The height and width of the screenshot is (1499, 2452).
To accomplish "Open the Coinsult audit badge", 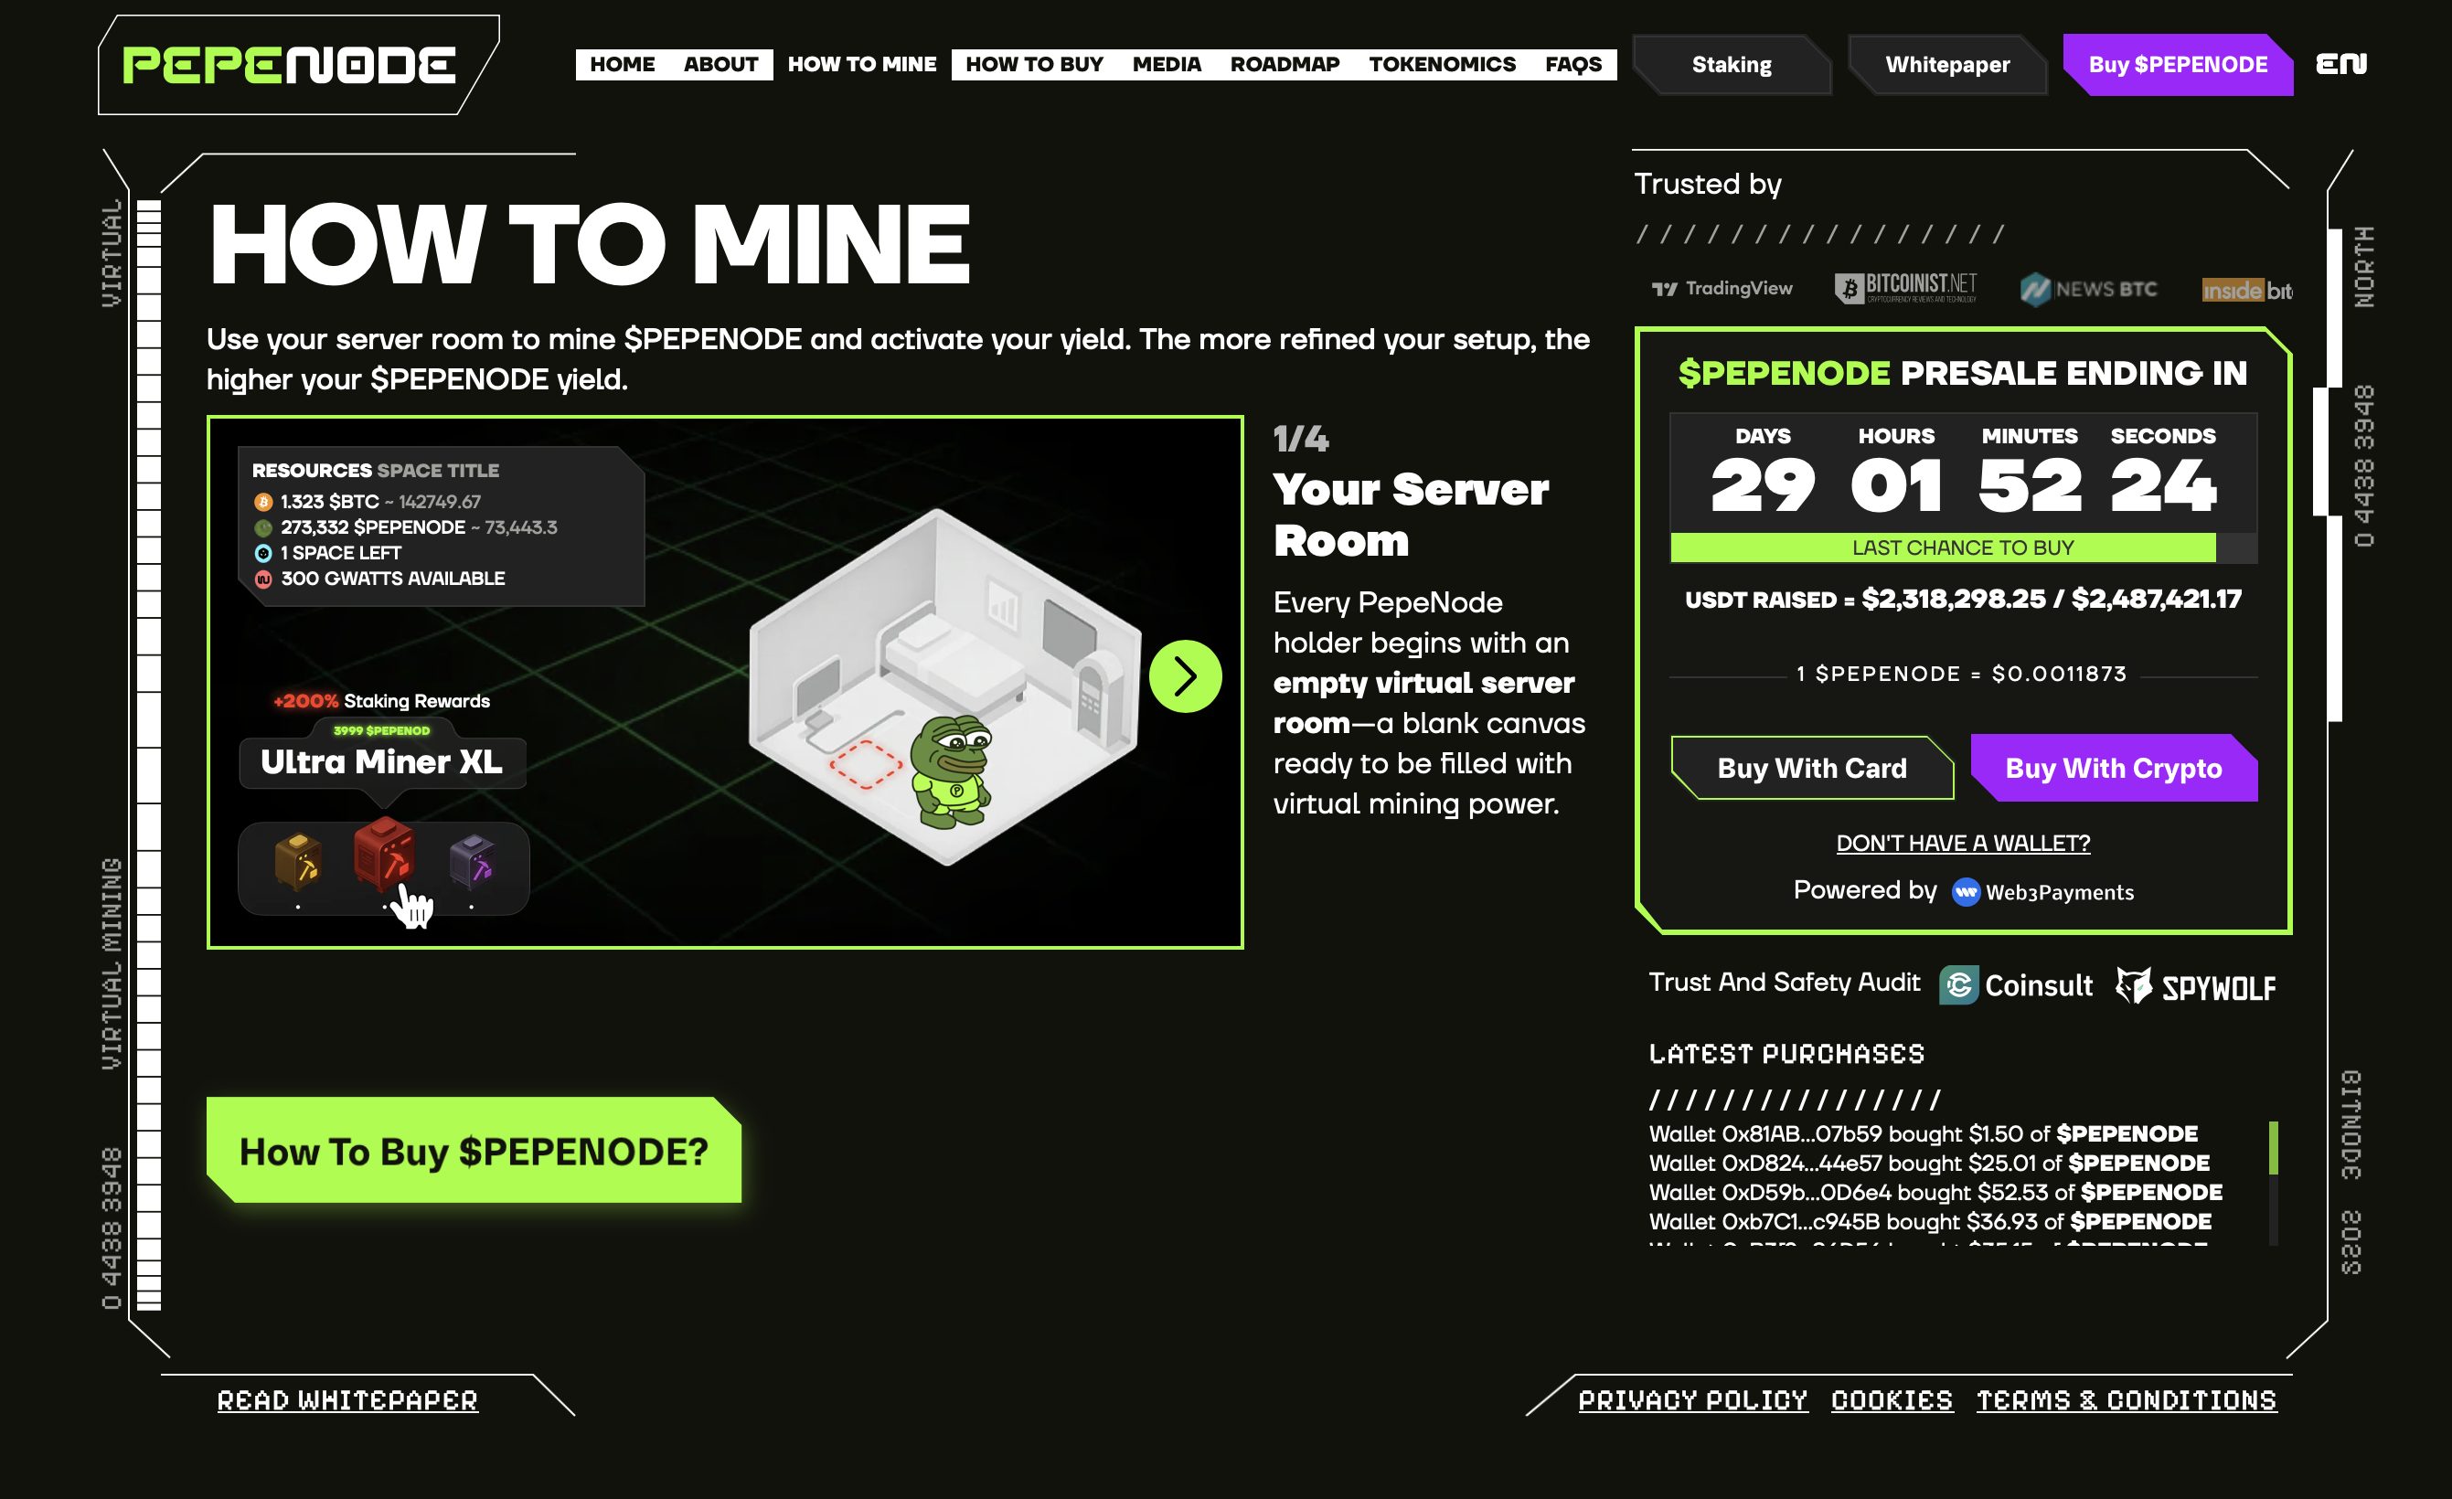I will (2015, 985).
